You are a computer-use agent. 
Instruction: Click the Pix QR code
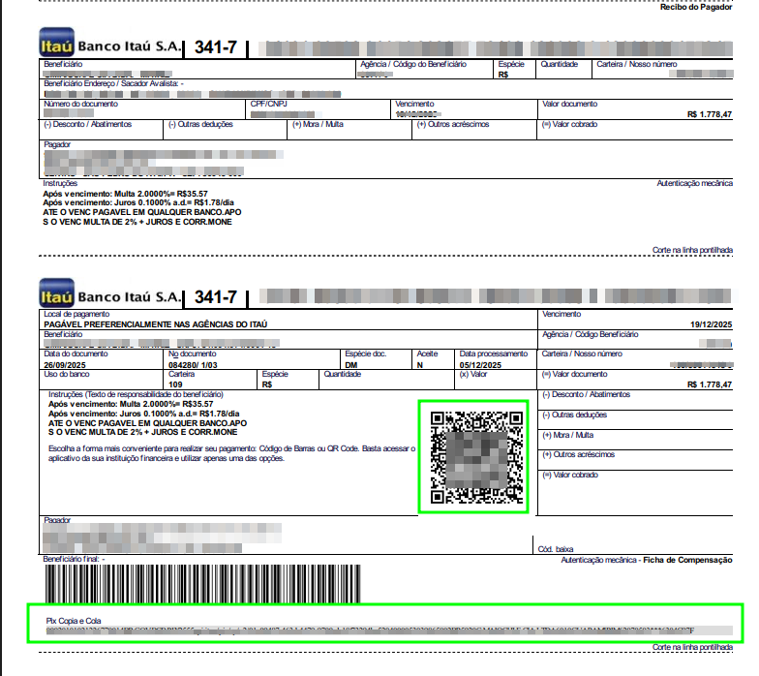(473, 457)
